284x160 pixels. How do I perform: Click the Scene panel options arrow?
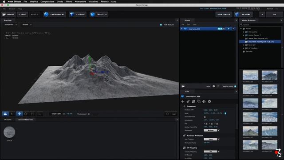point(236,20)
